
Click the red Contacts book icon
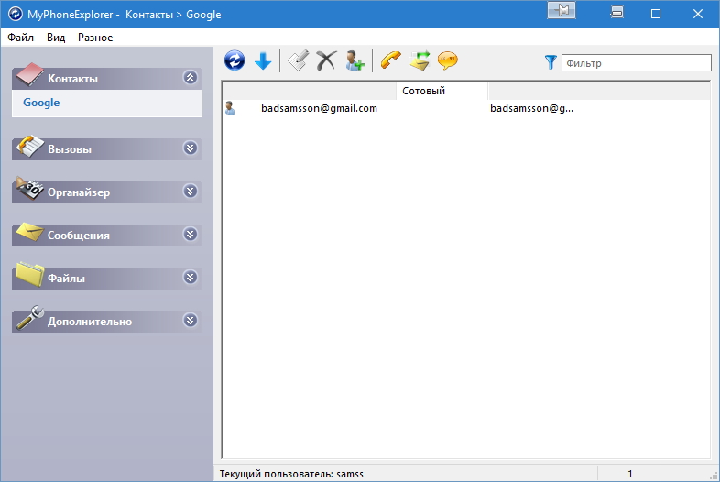pos(29,75)
